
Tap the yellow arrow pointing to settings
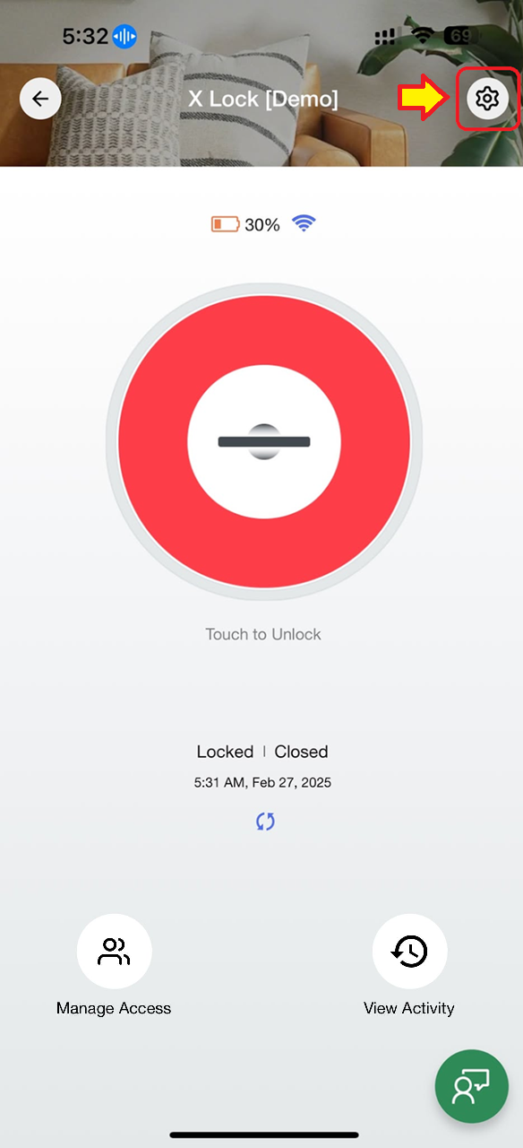click(x=423, y=98)
